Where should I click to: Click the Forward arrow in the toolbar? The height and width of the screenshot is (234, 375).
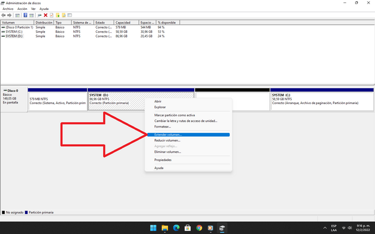pyautogui.click(x=9, y=15)
